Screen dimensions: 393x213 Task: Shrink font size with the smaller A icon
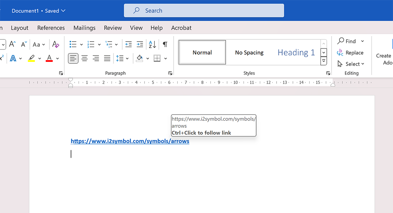[x=24, y=44]
